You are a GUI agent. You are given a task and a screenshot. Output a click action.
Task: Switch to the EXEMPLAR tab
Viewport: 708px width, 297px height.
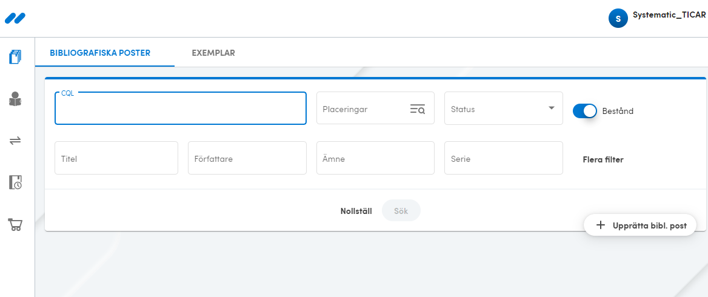pyautogui.click(x=213, y=53)
